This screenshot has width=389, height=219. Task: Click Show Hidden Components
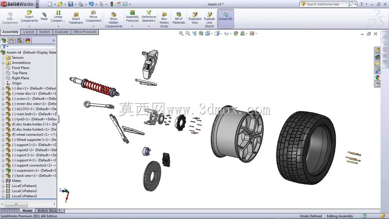[x=114, y=20]
